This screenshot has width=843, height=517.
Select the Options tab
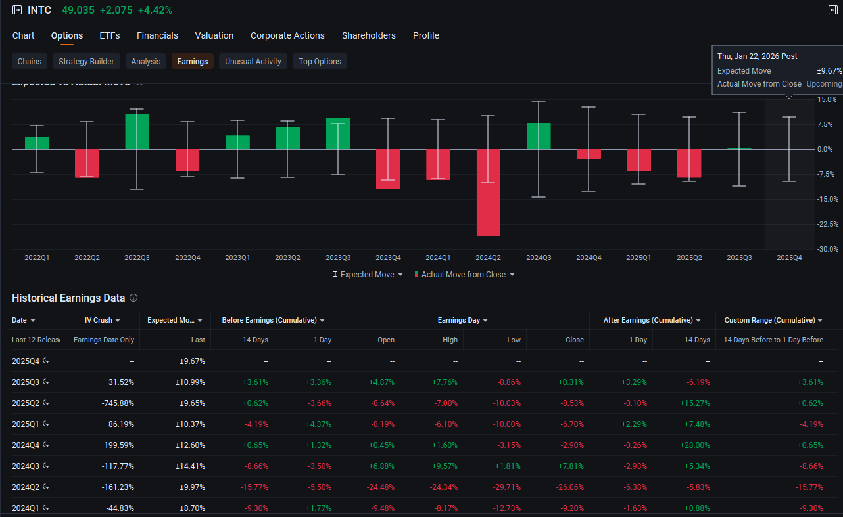coord(67,35)
